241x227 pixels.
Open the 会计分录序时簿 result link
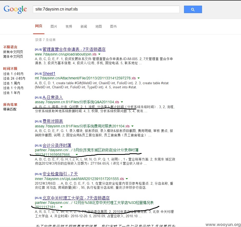(x=57, y=145)
